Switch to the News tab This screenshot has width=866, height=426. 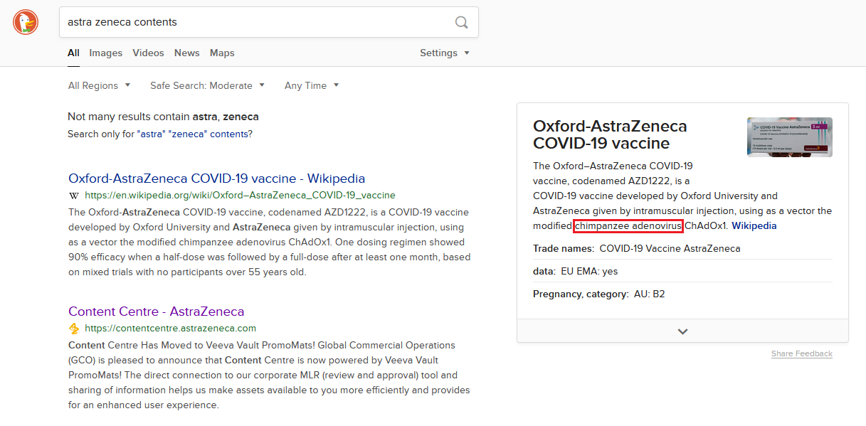click(187, 53)
